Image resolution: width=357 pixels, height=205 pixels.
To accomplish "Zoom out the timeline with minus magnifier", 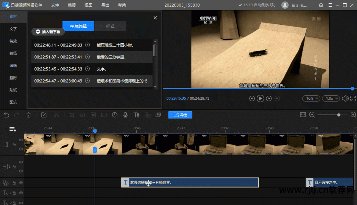I will (x=312, y=115).
